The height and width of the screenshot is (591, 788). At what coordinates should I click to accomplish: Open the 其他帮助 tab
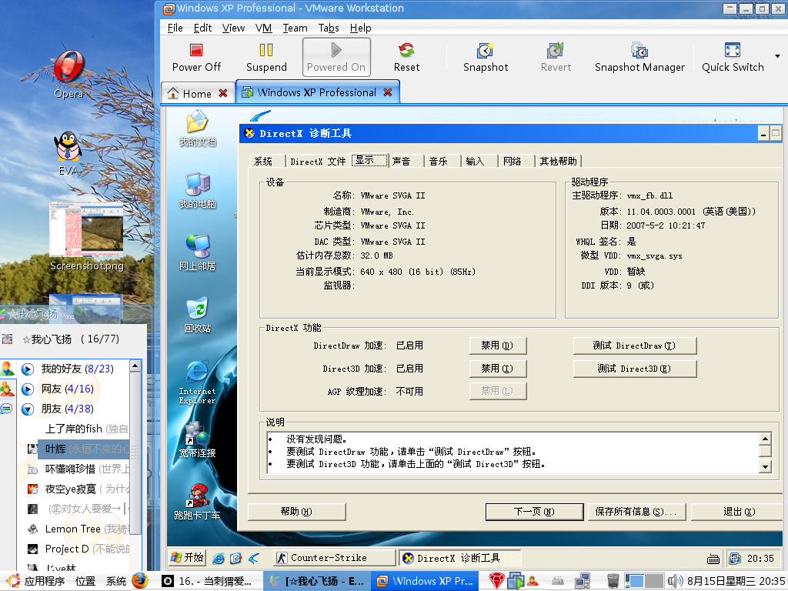(558, 162)
